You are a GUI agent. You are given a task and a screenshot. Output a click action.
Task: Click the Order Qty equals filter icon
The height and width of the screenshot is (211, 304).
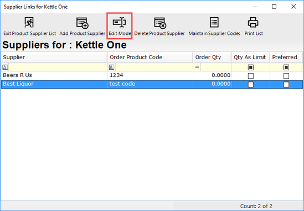pyautogui.click(x=197, y=68)
